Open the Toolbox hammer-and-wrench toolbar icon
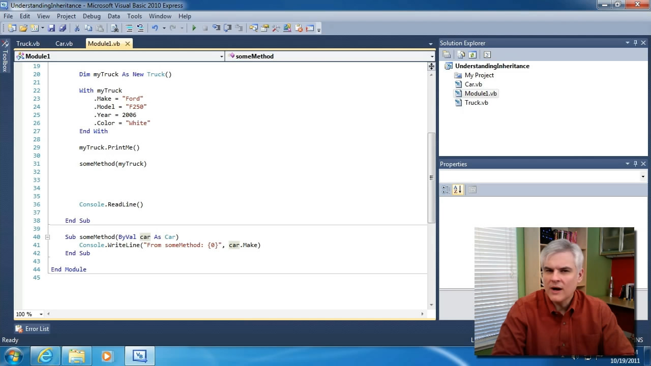This screenshot has height=366, width=651. [x=276, y=28]
